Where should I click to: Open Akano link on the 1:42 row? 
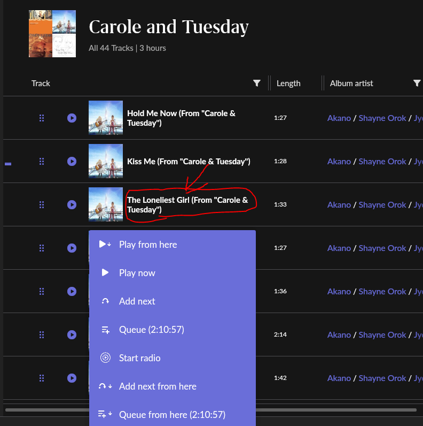point(339,378)
